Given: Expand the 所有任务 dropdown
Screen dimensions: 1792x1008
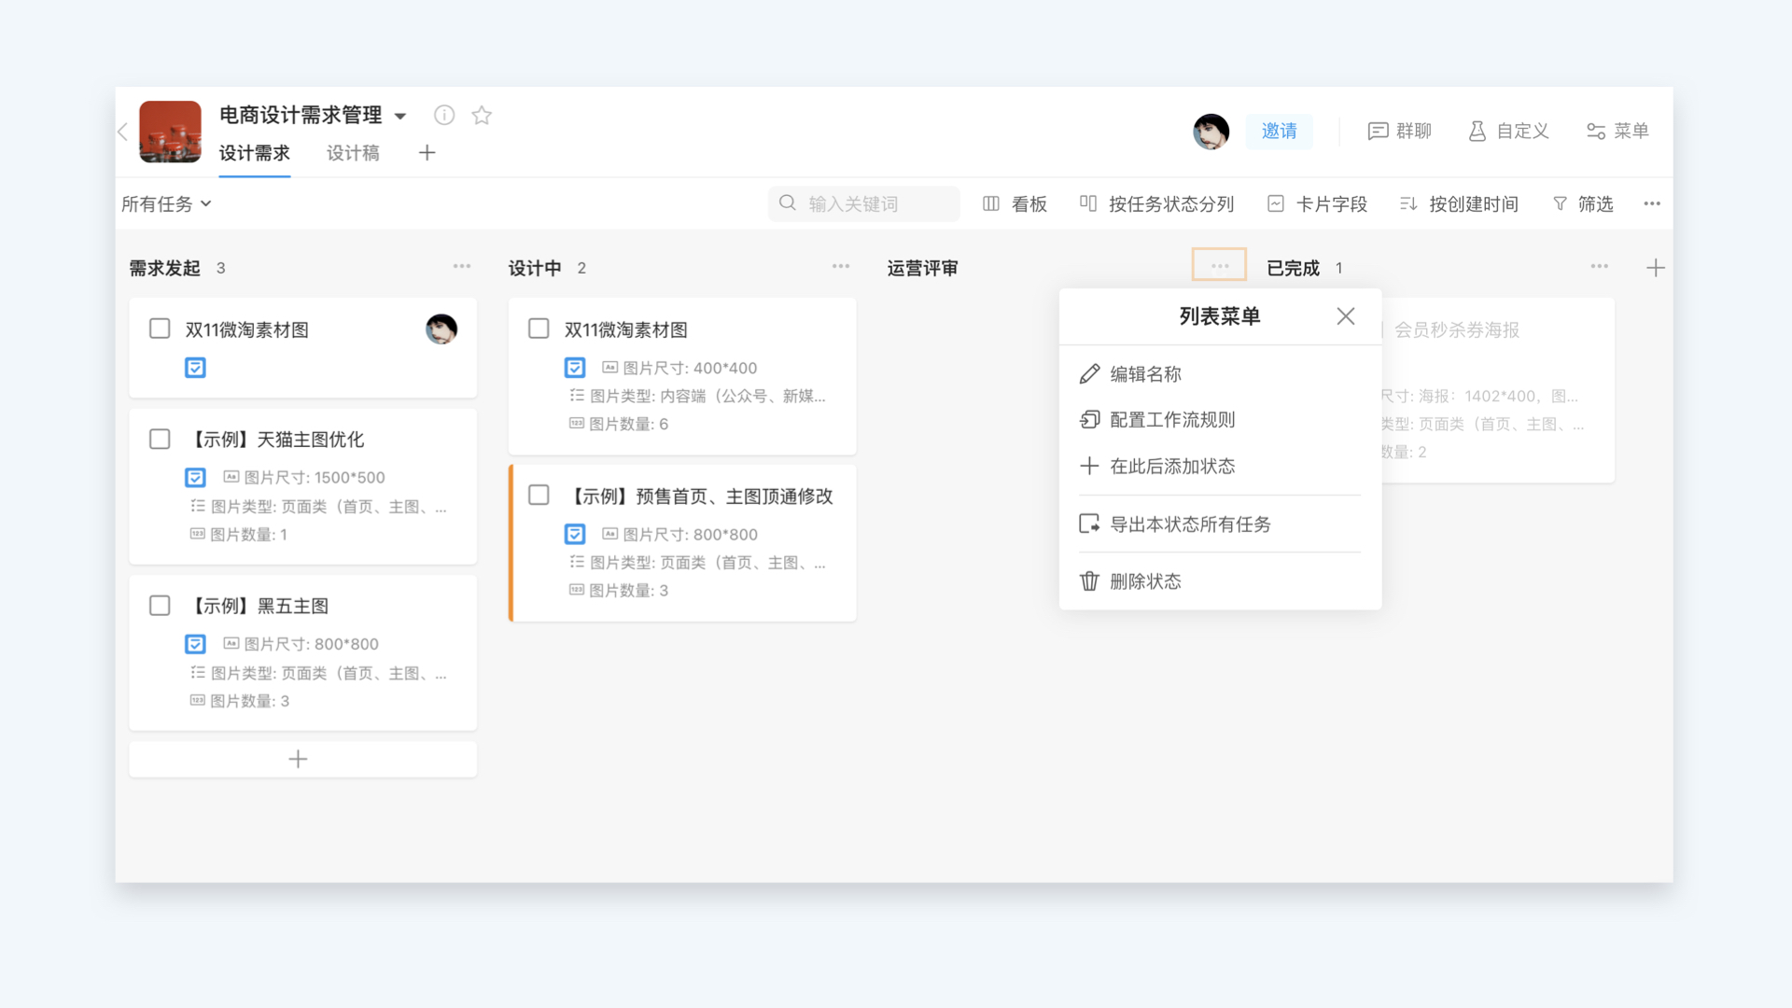Looking at the screenshot, I should [x=166, y=203].
